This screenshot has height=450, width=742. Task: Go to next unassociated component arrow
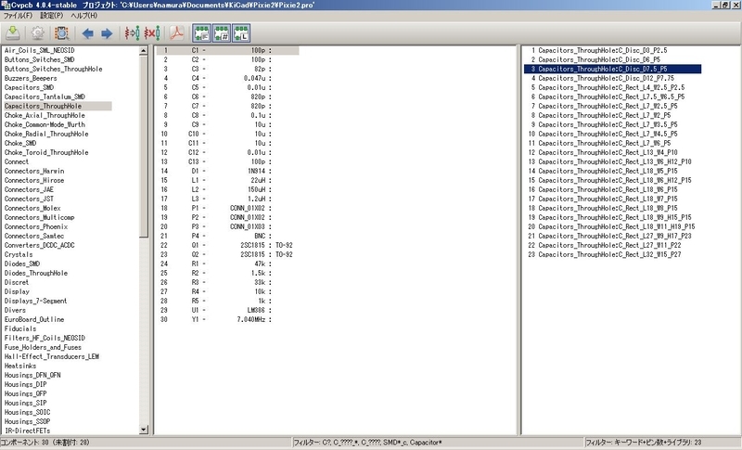click(107, 33)
